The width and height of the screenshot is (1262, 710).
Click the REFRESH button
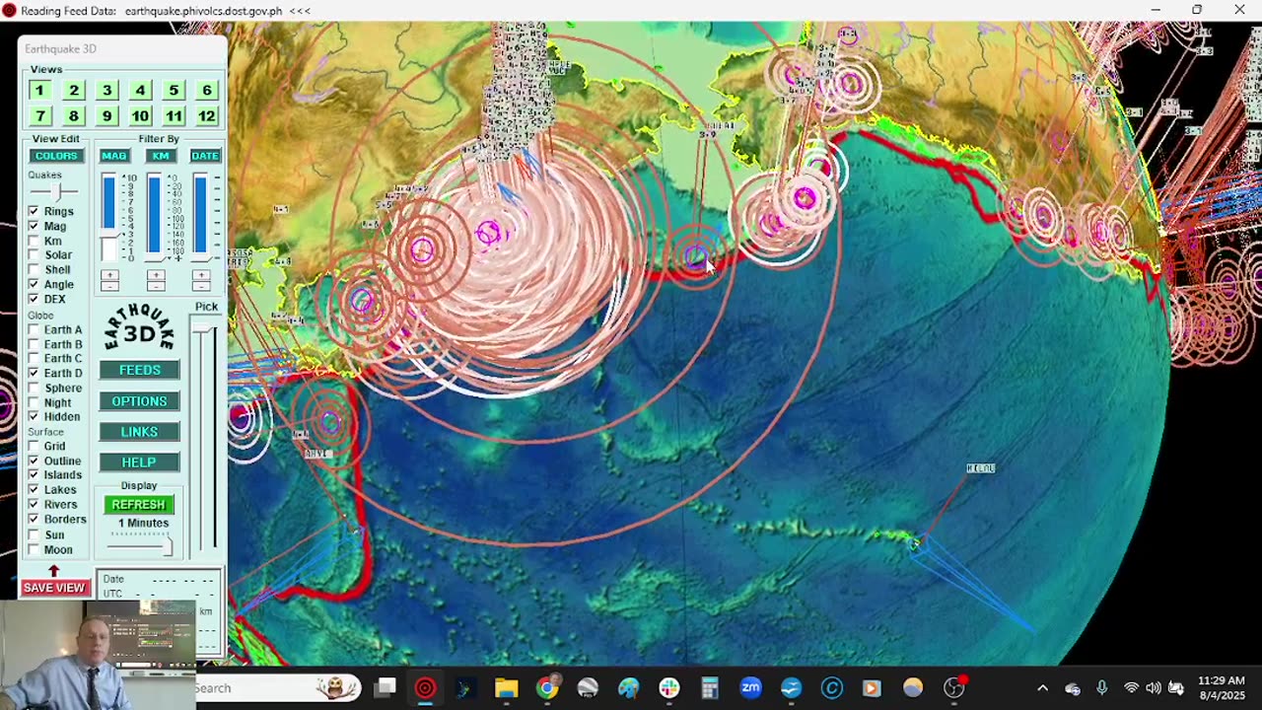point(139,505)
